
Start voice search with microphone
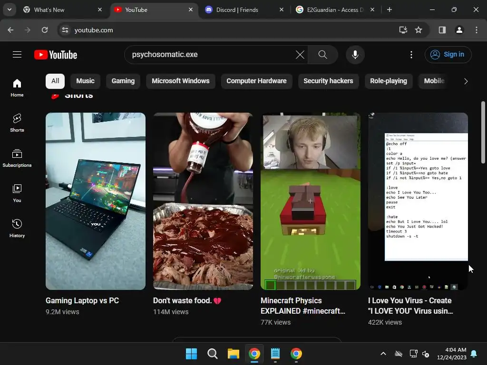(x=355, y=55)
